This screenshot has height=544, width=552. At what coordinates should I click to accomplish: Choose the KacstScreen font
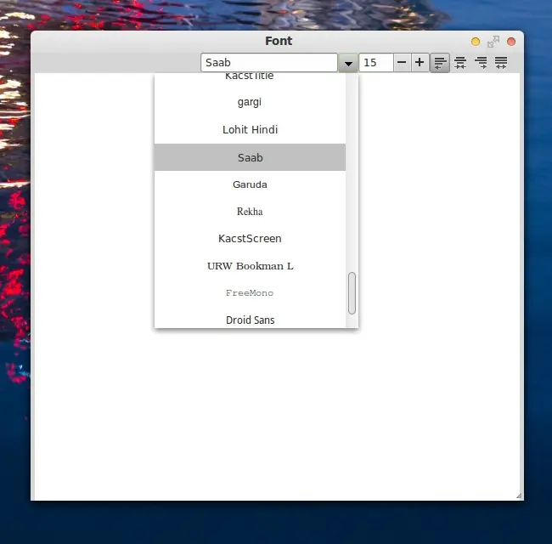250,239
